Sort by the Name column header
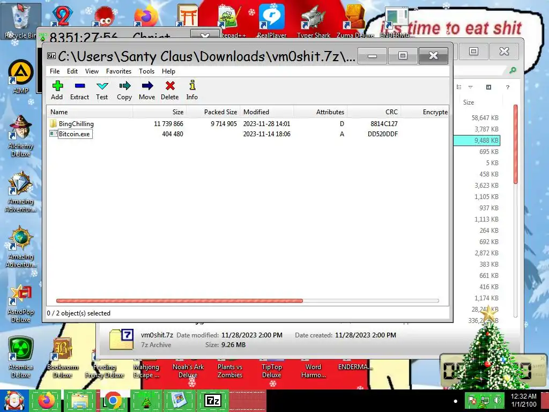 point(90,112)
